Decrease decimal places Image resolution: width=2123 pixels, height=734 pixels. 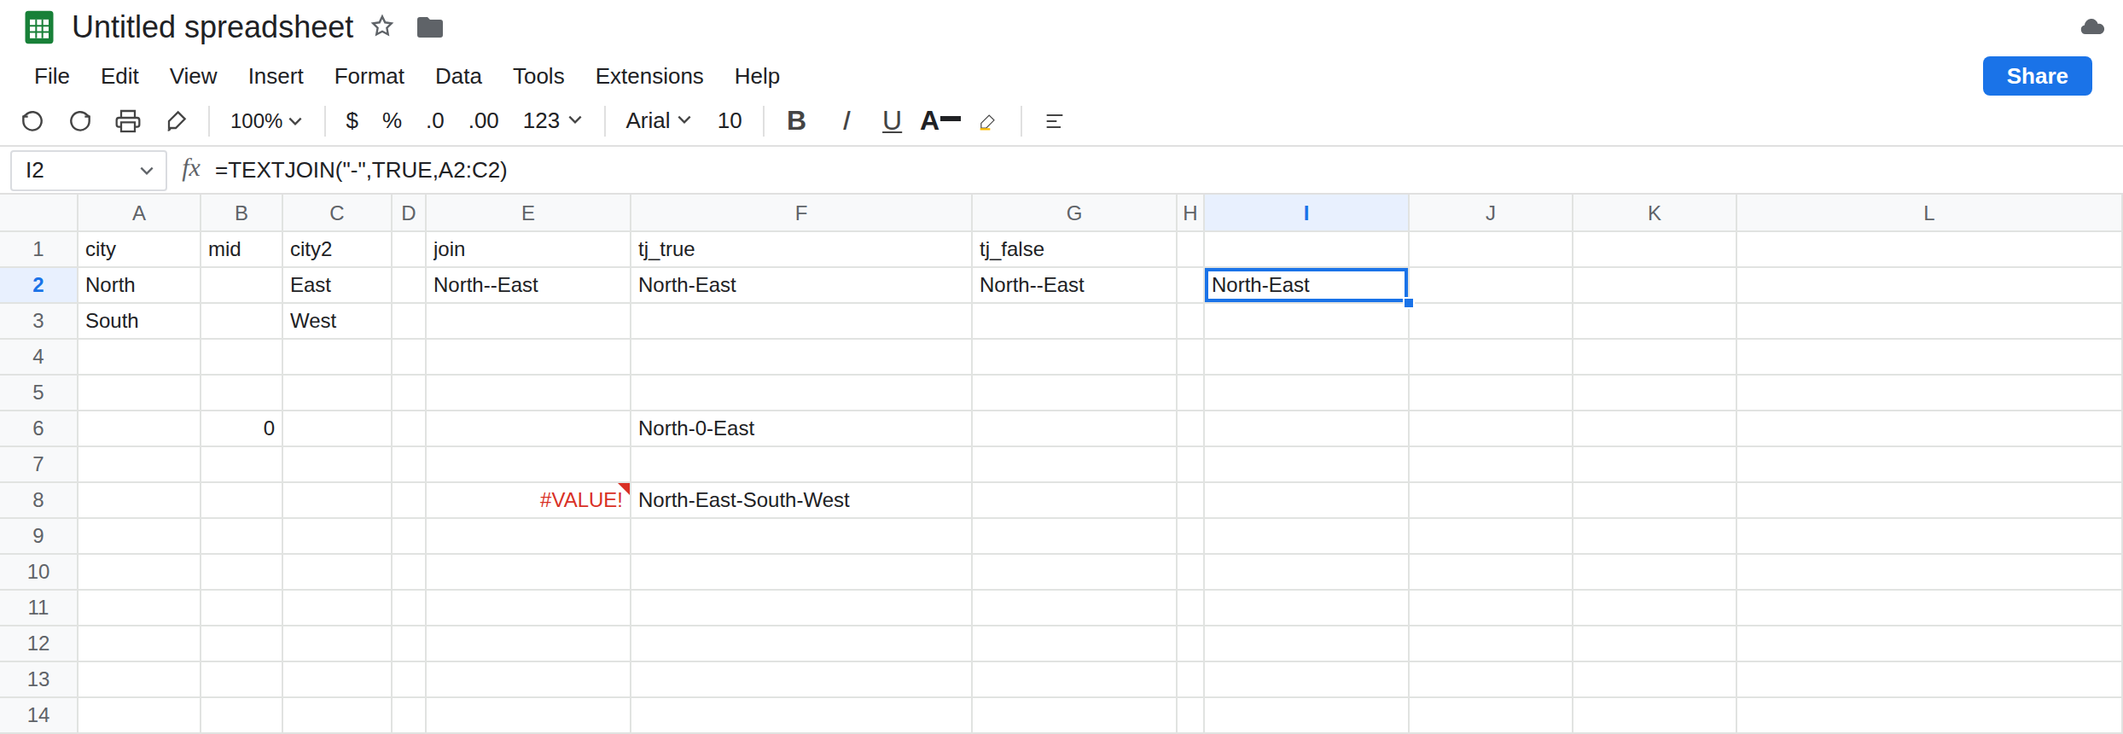pos(435,121)
